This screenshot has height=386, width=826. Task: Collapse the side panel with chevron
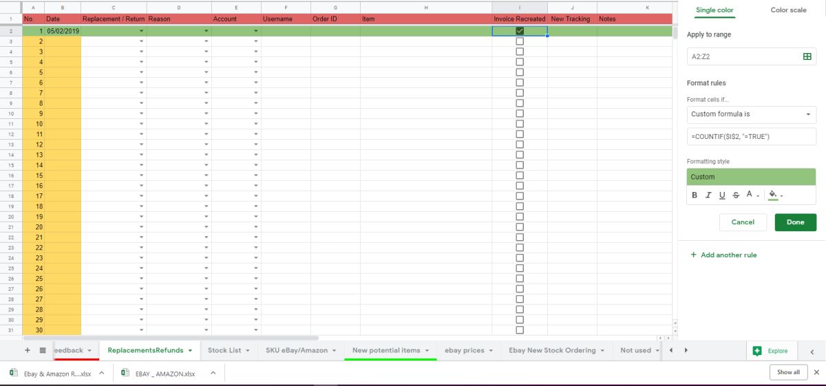pos(812,351)
